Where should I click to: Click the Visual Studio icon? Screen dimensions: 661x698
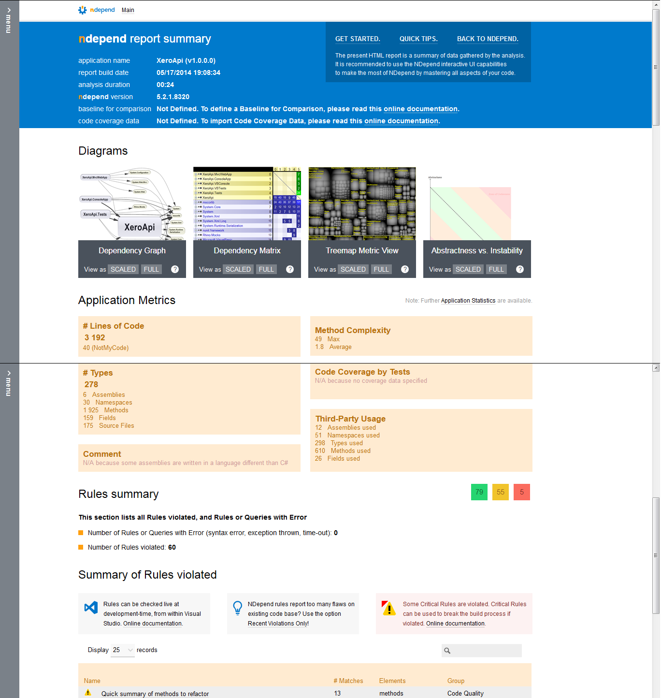91,608
